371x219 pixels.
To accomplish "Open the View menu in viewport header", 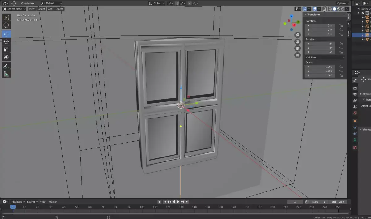I will (32, 9).
